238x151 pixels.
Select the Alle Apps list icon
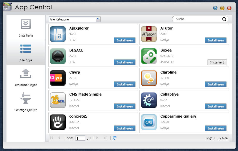pyautogui.click(x=26, y=49)
